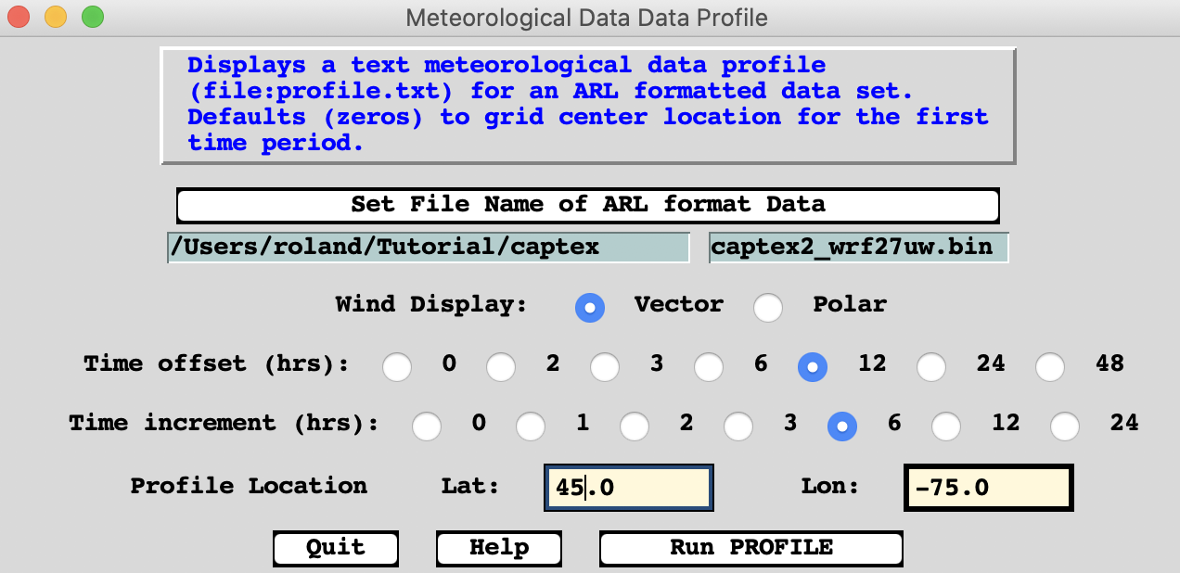Viewport: 1180px width, 573px height.
Task: Open the Help dialog
Action: click(x=498, y=548)
